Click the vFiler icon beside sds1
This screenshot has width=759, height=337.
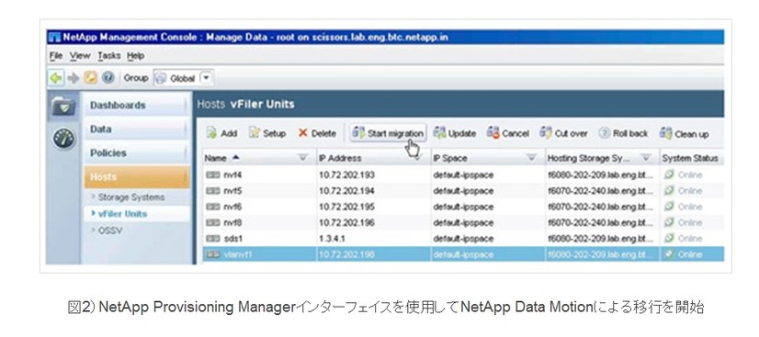click(x=212, y=239)
